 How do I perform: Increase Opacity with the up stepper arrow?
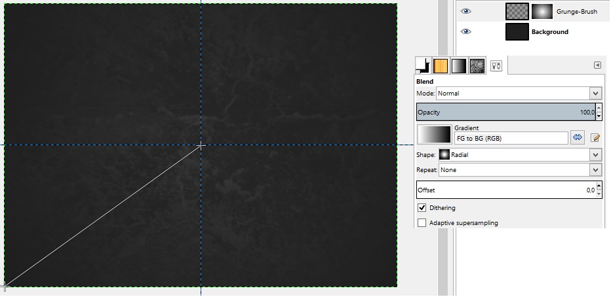599,108
